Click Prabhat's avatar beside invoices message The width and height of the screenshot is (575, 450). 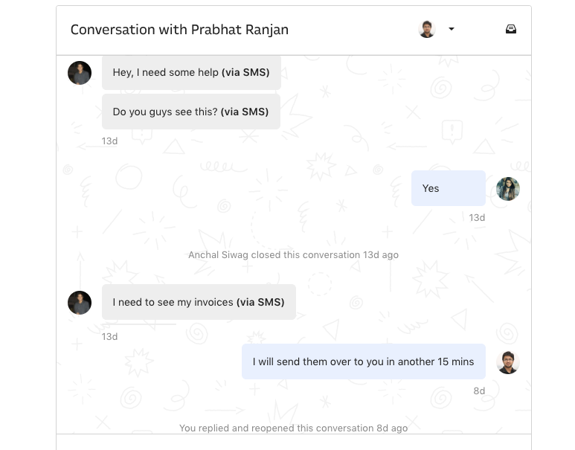coord(80,303)
